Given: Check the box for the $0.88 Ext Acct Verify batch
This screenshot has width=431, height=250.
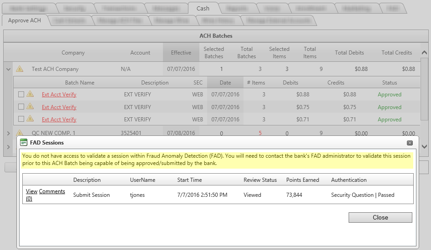Looking at the screenshot, I should coord(21,95).
